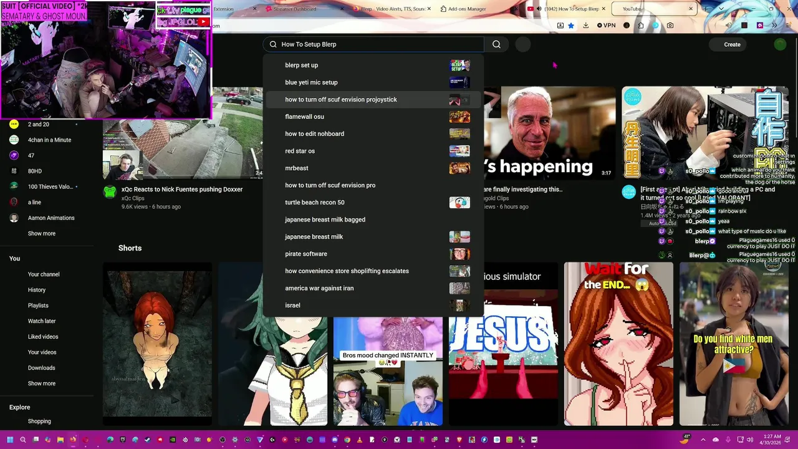Click the screenshot camera toolbar icon

click(x=670, y=26)
